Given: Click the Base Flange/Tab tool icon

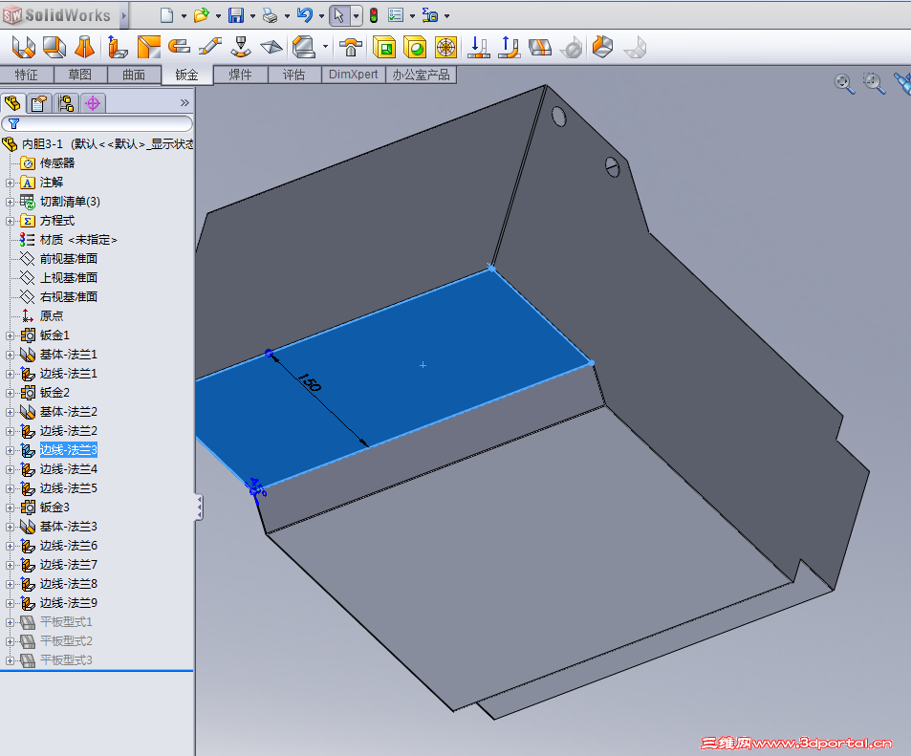Looking at the screenshot, I should pos(23,47).
